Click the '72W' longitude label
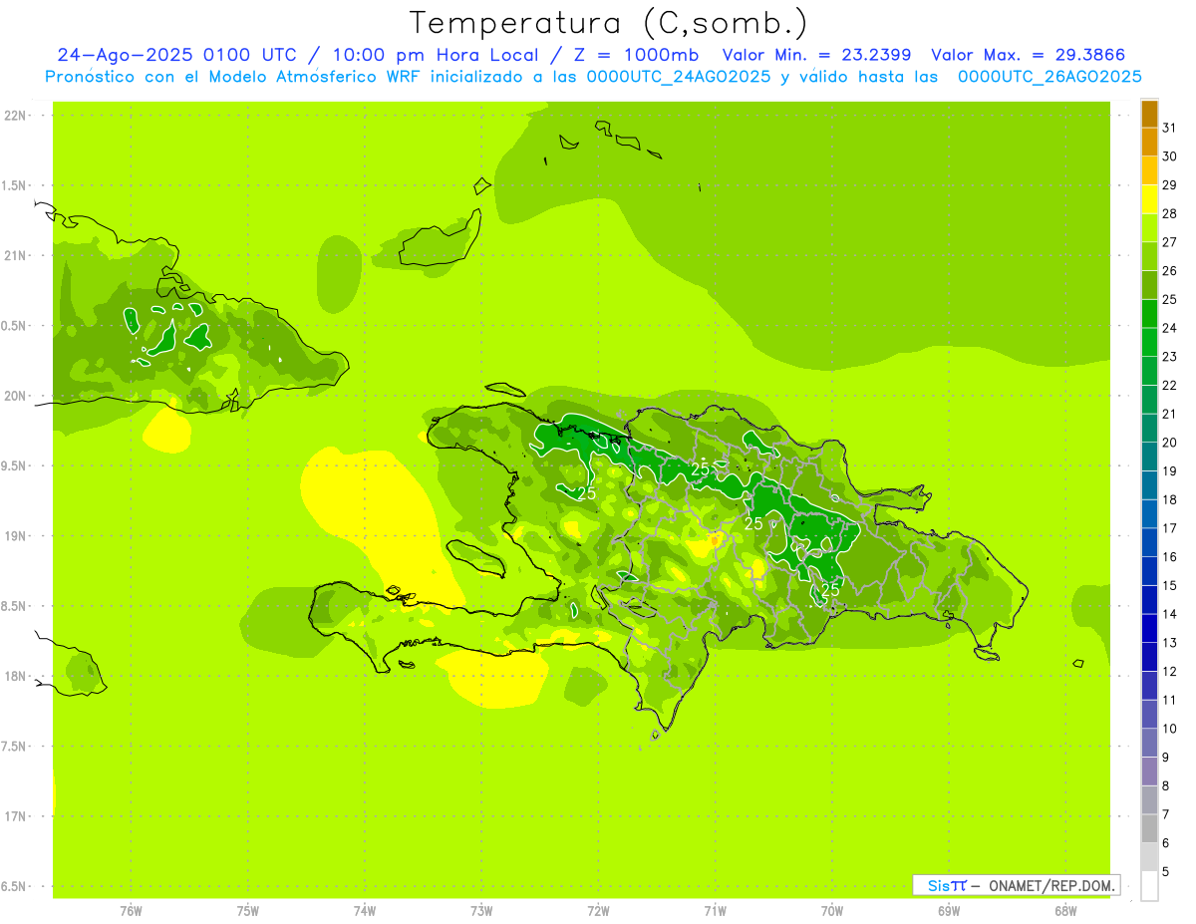Image resolution: width=1196 pixels, height=924 pixels. pyautogui.click(x=598, y=911)
